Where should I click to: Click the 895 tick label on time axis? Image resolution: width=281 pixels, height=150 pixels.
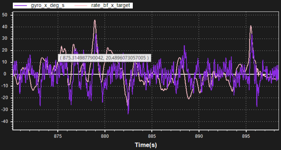pyautogui.click(x=246, y=136)
